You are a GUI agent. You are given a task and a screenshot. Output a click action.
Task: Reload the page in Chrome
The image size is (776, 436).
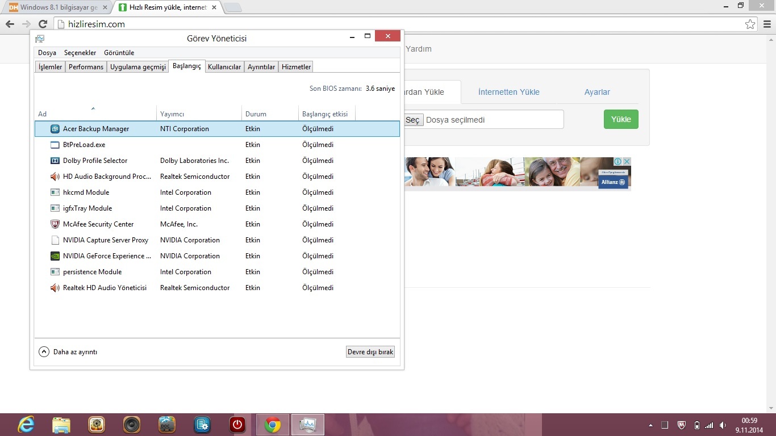43,24
